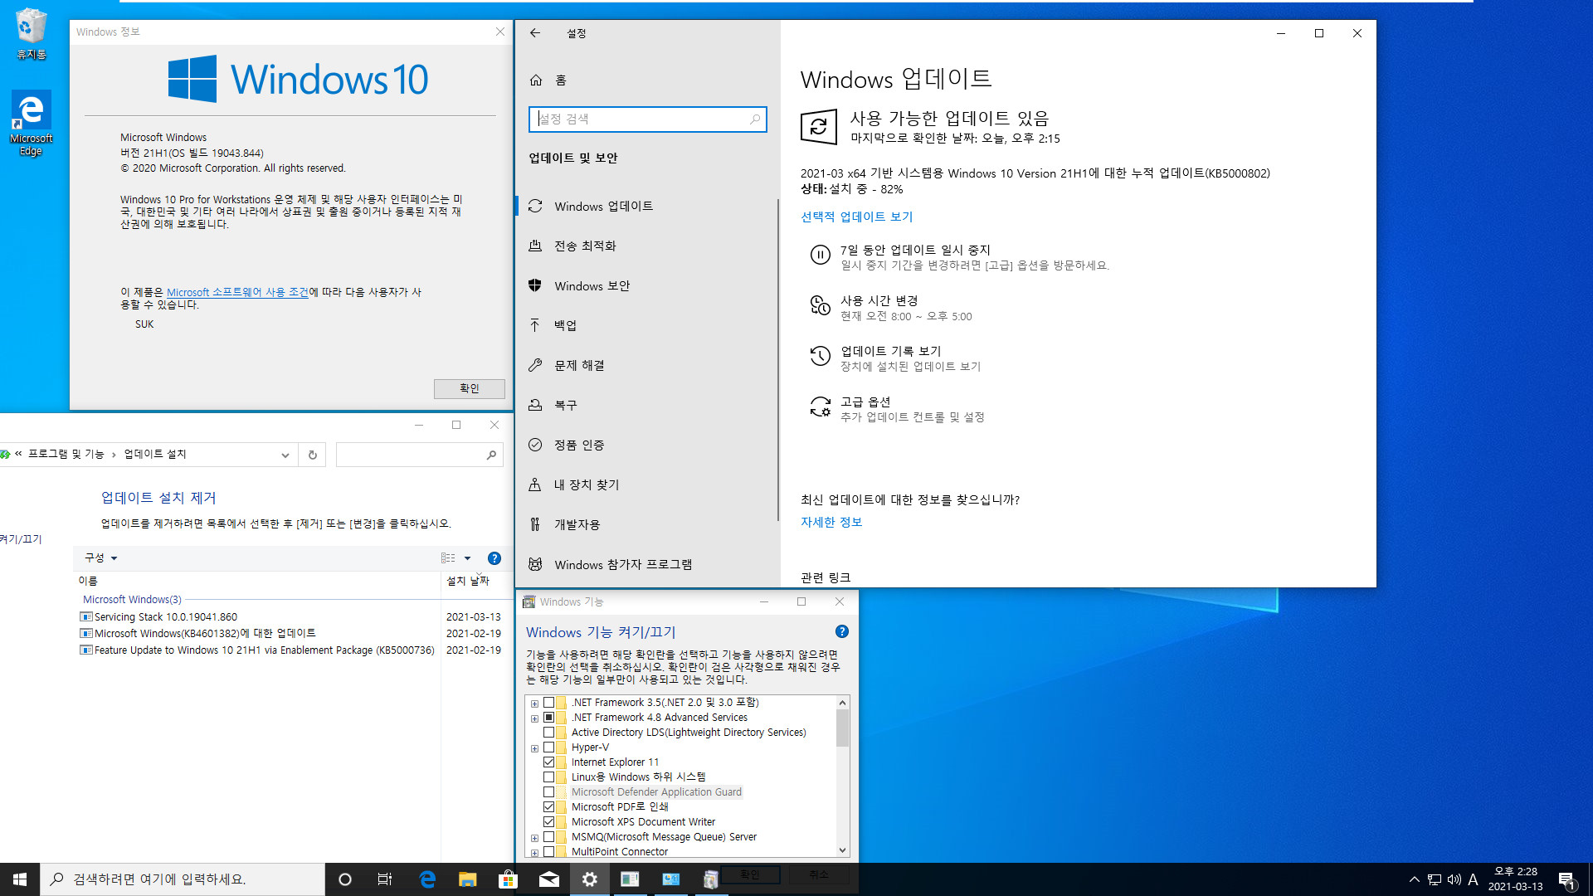Click the refresh button in the Programs address bar

(313, 455)
